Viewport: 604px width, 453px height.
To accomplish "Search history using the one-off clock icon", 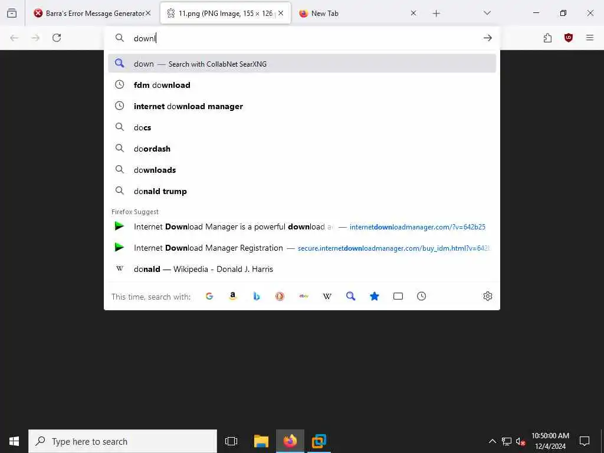I will 421,296.
